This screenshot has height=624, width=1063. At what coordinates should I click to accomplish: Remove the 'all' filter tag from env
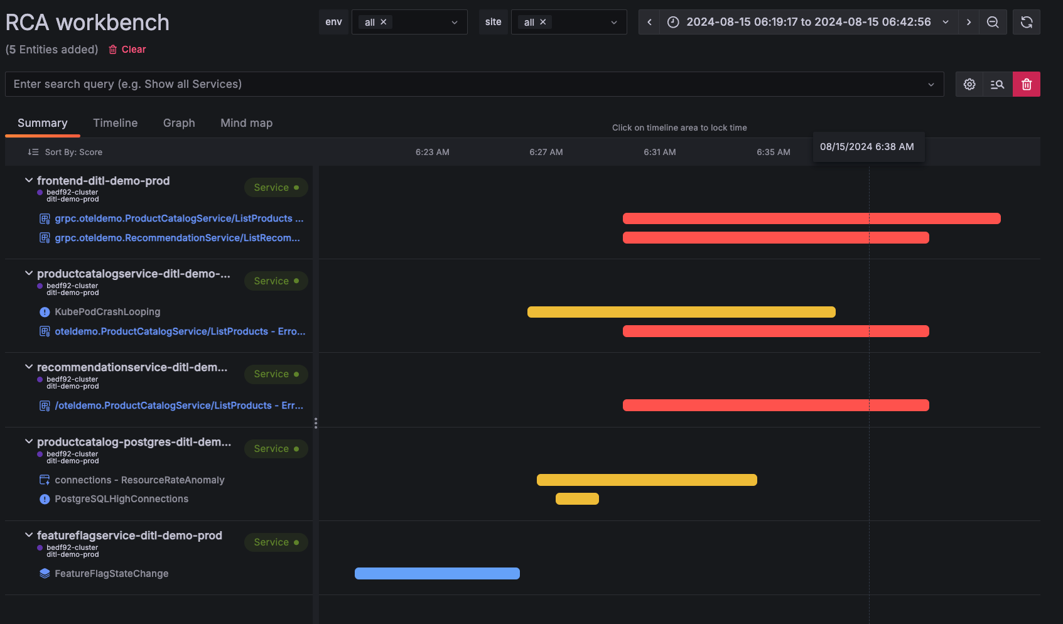tap(384, 21)
